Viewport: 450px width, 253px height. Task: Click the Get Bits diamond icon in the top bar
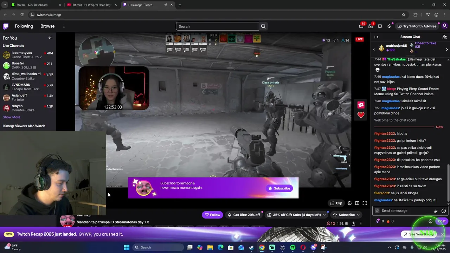click(389, 26)
